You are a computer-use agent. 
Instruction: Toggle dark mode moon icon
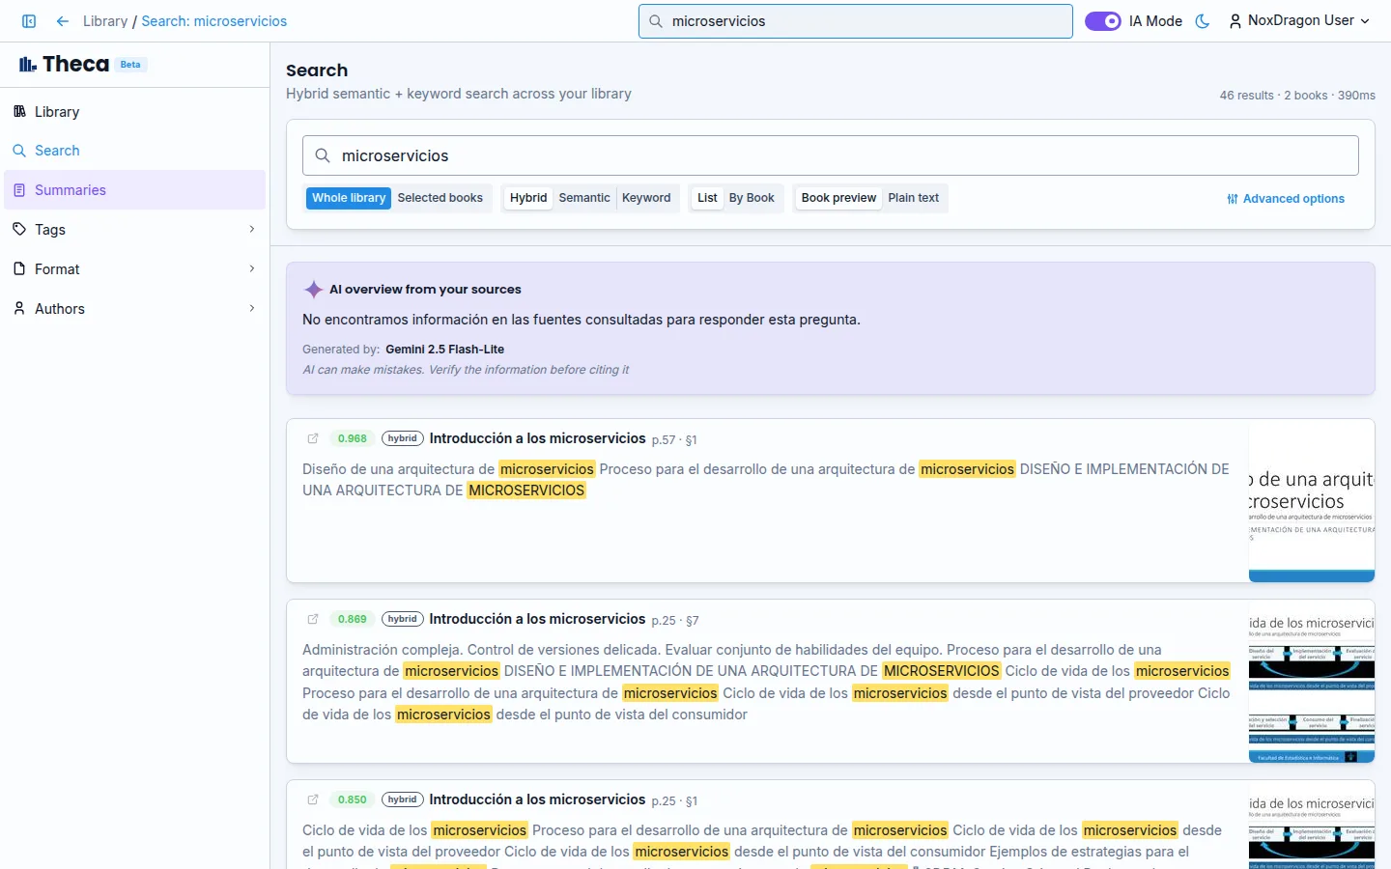click(x=1203, y=21)
